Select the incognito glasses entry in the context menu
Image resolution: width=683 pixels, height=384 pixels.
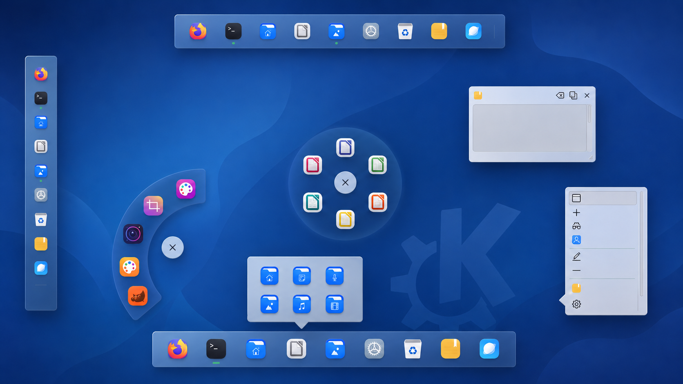point(576,226)
